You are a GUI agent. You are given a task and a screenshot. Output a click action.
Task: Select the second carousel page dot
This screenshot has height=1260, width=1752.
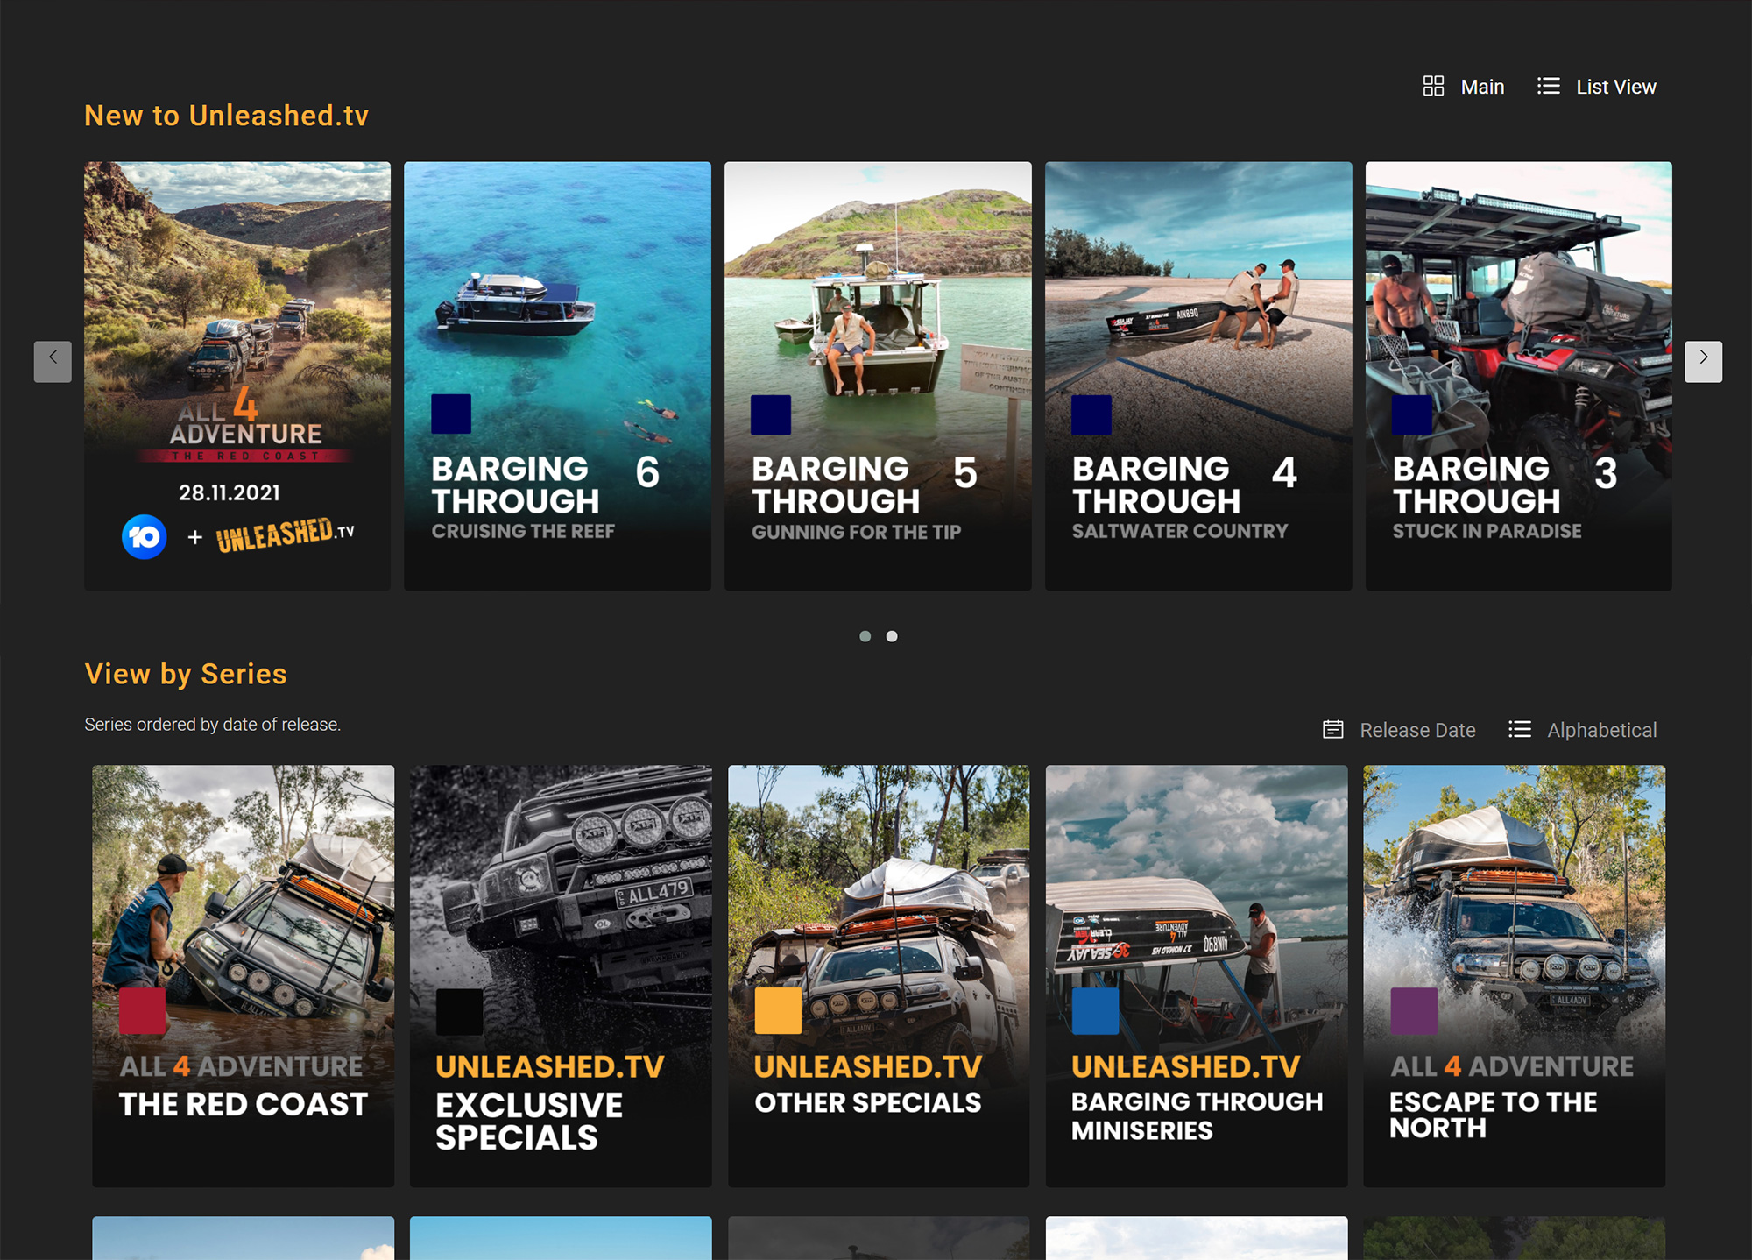pos(892,636)
